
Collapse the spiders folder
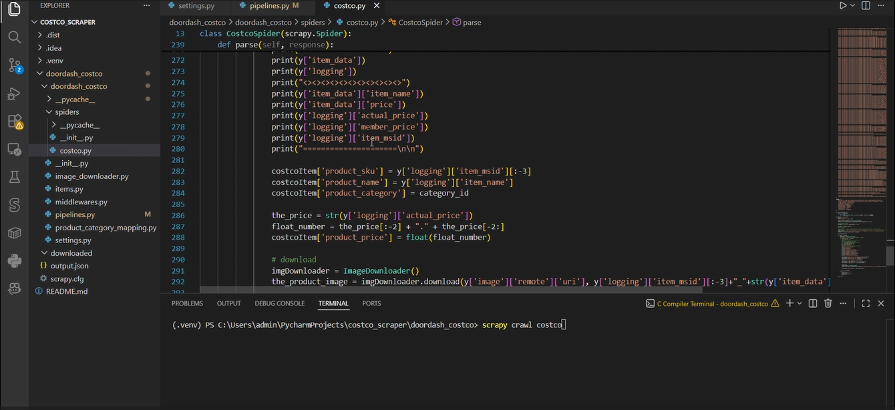(67, 112)
